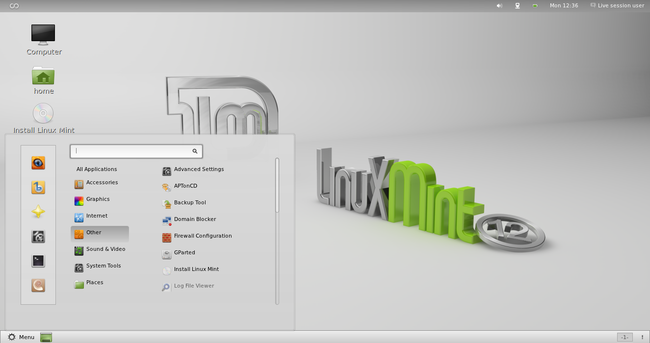Click the System Tools category icon
Image resolution: width=650 pixels, height=343 pixels.
(78, 268)
